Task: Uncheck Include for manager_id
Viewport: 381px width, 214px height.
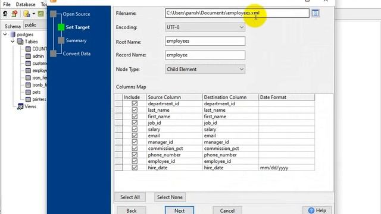Action: pyautogui.click(x=135, y=142)
